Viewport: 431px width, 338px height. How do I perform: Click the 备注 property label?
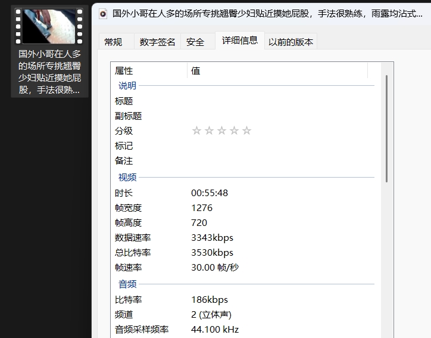pyautogui.click(x=124, y=160)
